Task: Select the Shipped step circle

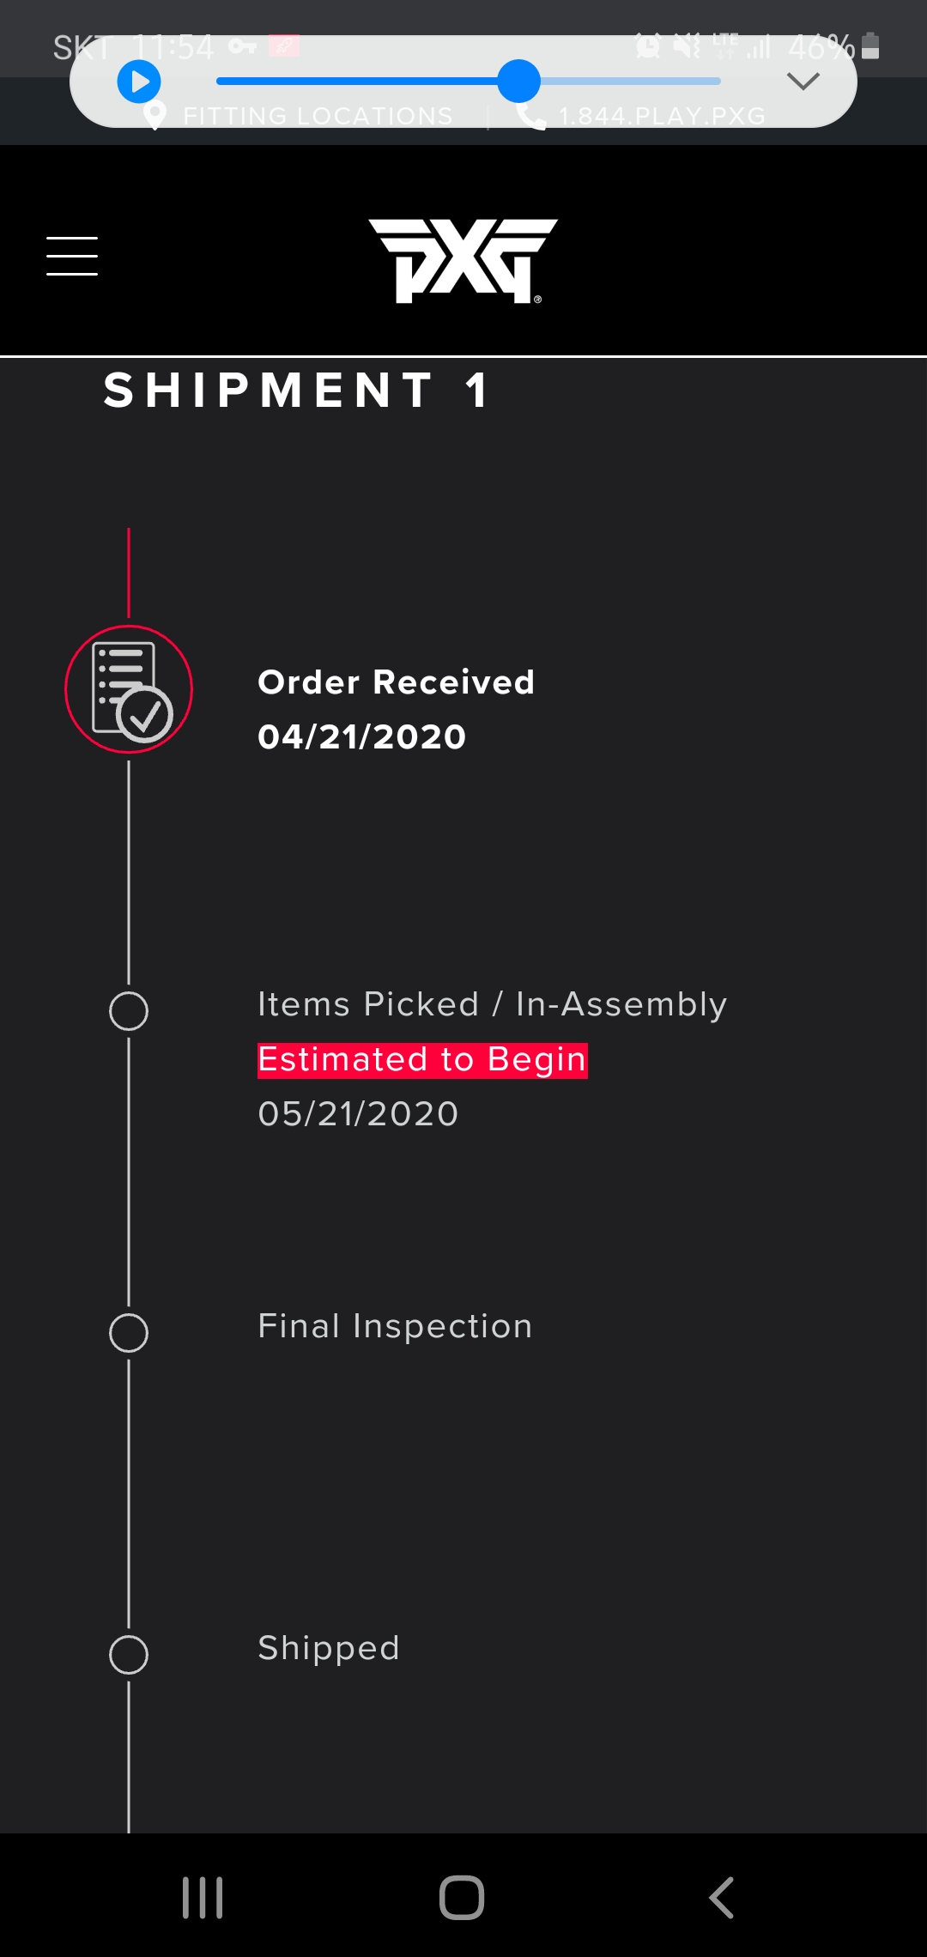Action: coord(129,1655)
